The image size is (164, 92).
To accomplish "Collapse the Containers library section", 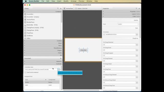I will coord(43,11).
